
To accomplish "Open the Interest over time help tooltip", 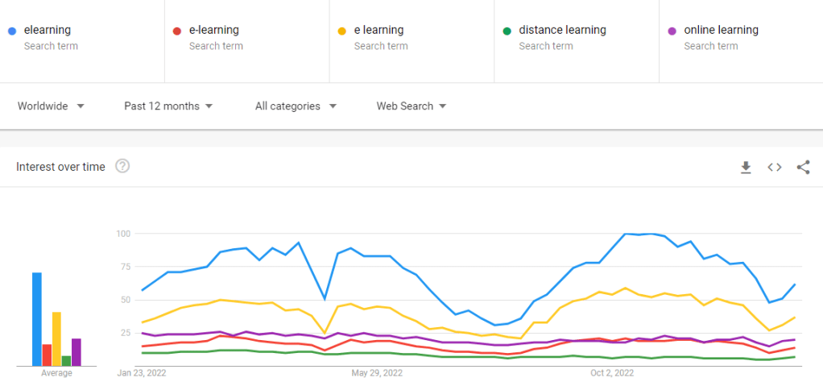I will click(122, 167).
